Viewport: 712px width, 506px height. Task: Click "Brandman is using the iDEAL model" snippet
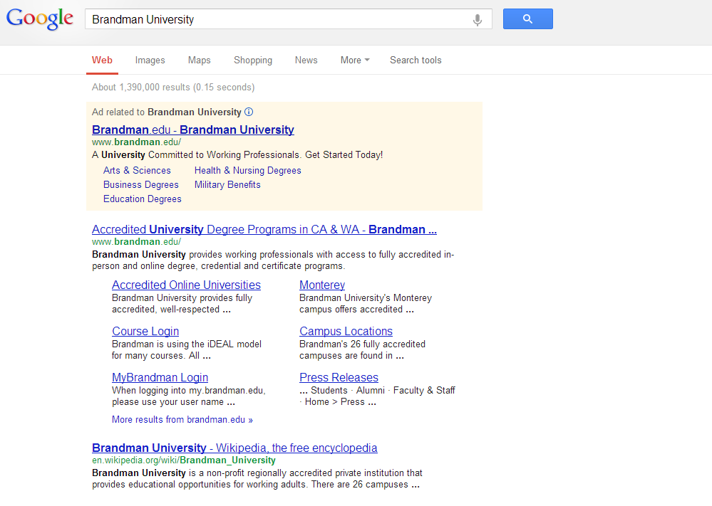pos(187,349)
